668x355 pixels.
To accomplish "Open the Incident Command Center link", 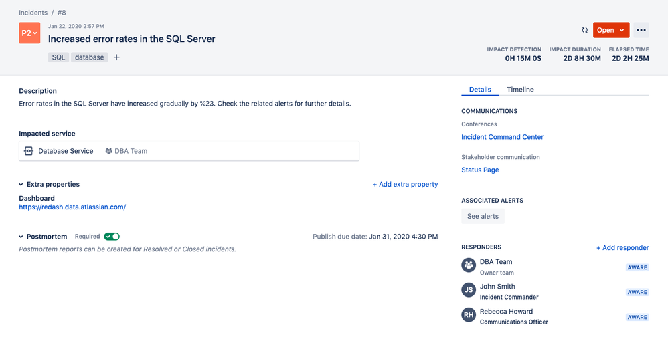I will click(x=502, y=137).
